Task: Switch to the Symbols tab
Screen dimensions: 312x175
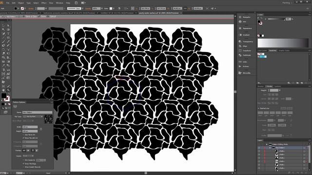Action: (x=277, y=87)
